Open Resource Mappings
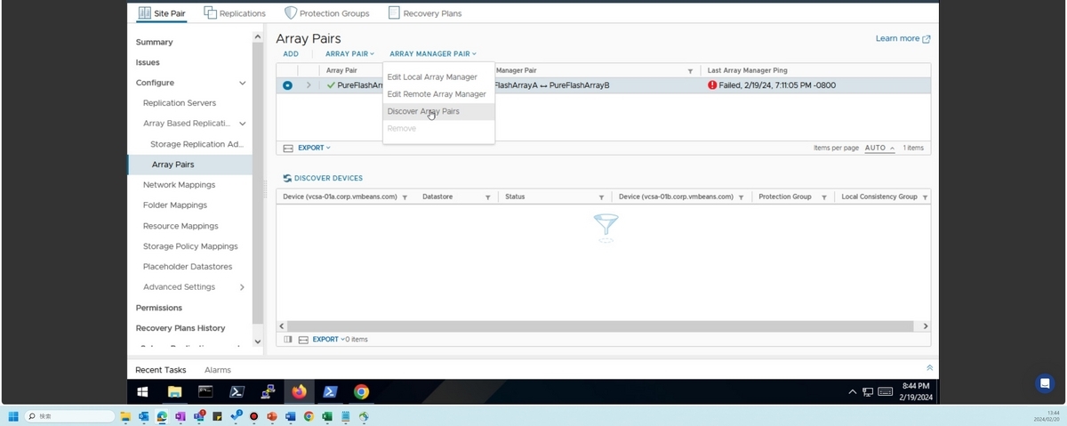Viewport: 1067px width, 426px height. (181, 226)
